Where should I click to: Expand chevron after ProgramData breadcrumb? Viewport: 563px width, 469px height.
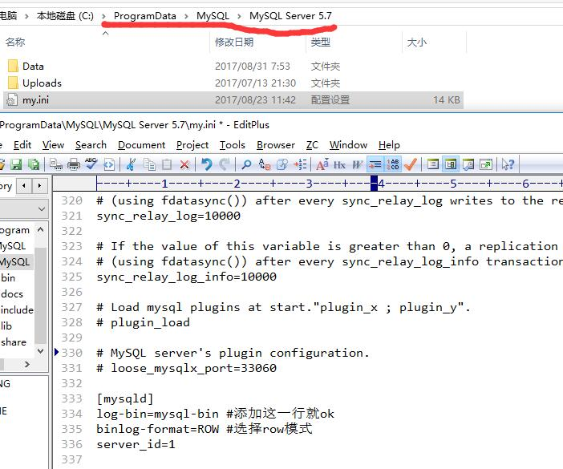[186, 16]
